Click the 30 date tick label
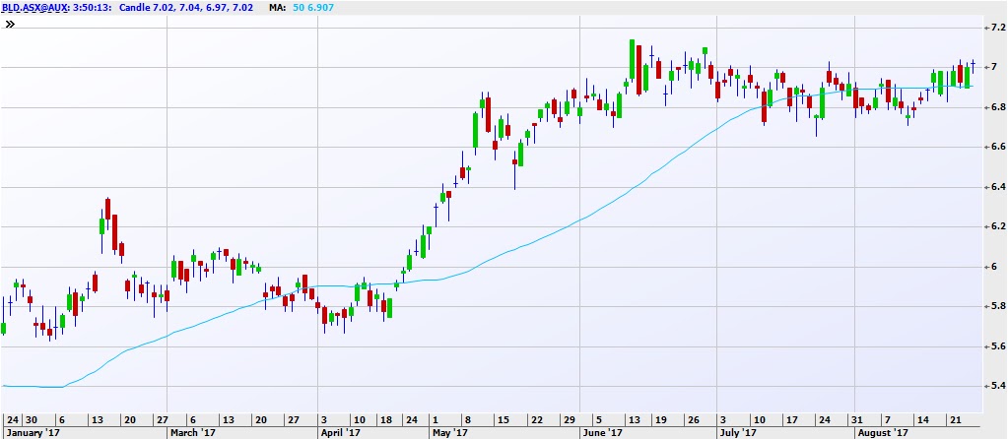 (31, 419)
